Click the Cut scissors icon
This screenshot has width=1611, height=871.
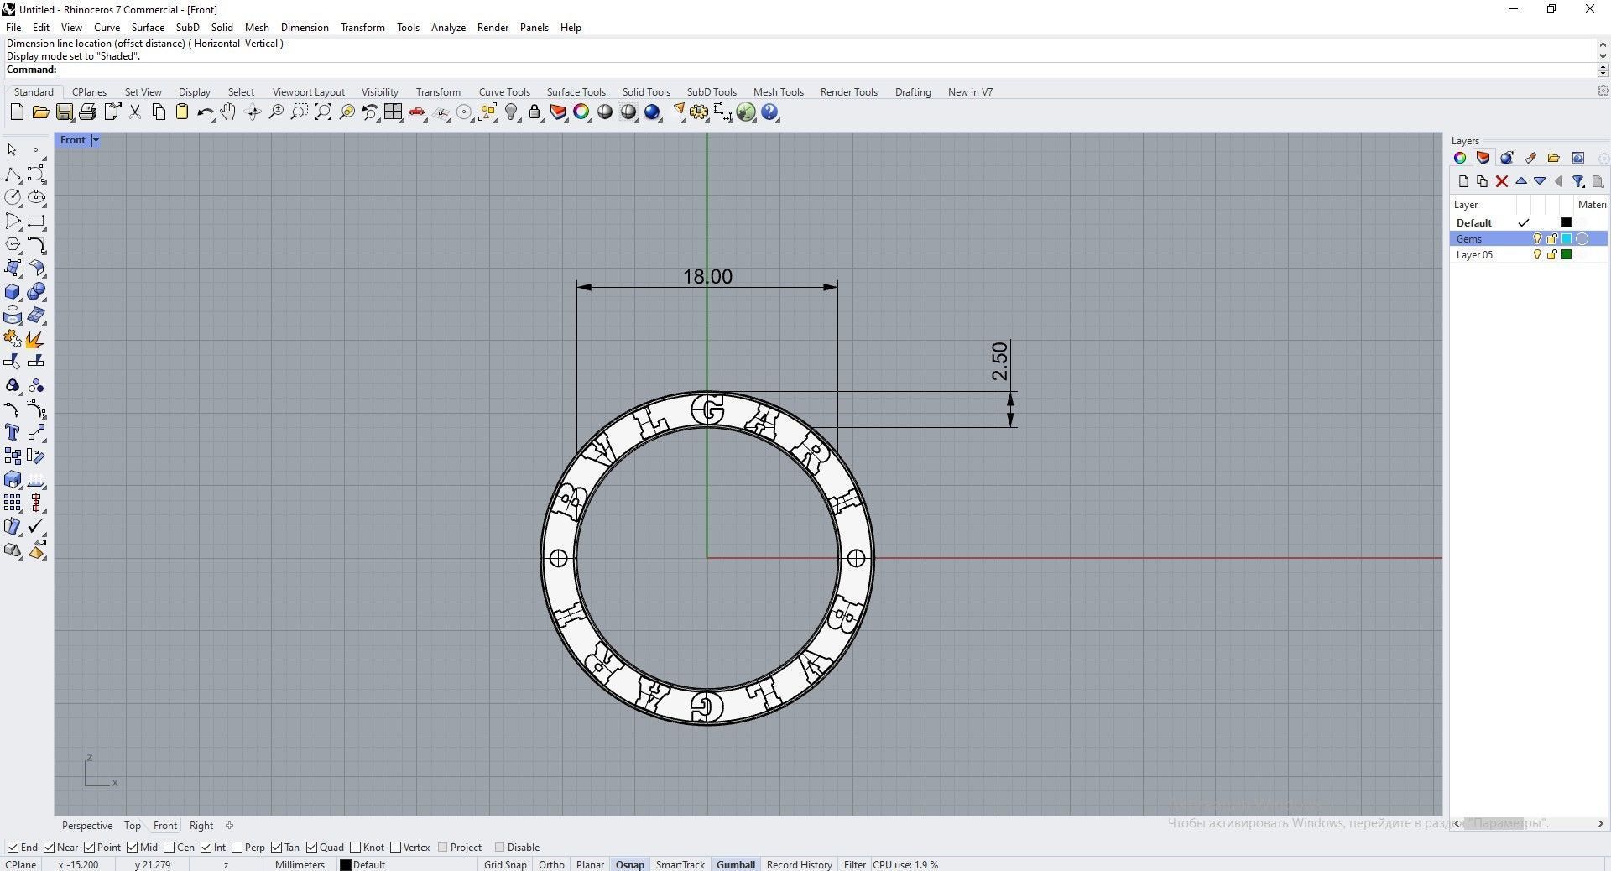pyautogui.click(x=134, y=112)
